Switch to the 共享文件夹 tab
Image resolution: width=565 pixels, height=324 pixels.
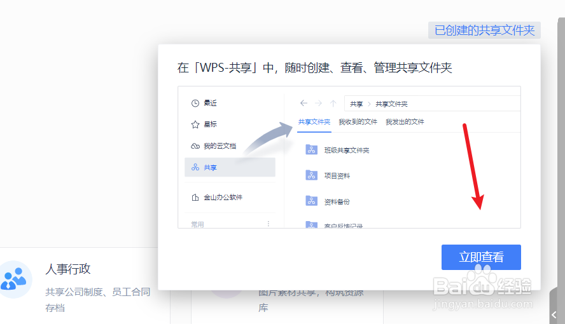click(314, 122)
